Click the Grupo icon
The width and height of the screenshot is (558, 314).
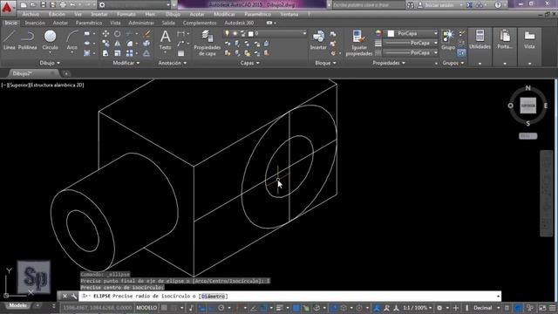click(448, 40)
